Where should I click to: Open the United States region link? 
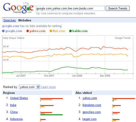tap(19, 98)
